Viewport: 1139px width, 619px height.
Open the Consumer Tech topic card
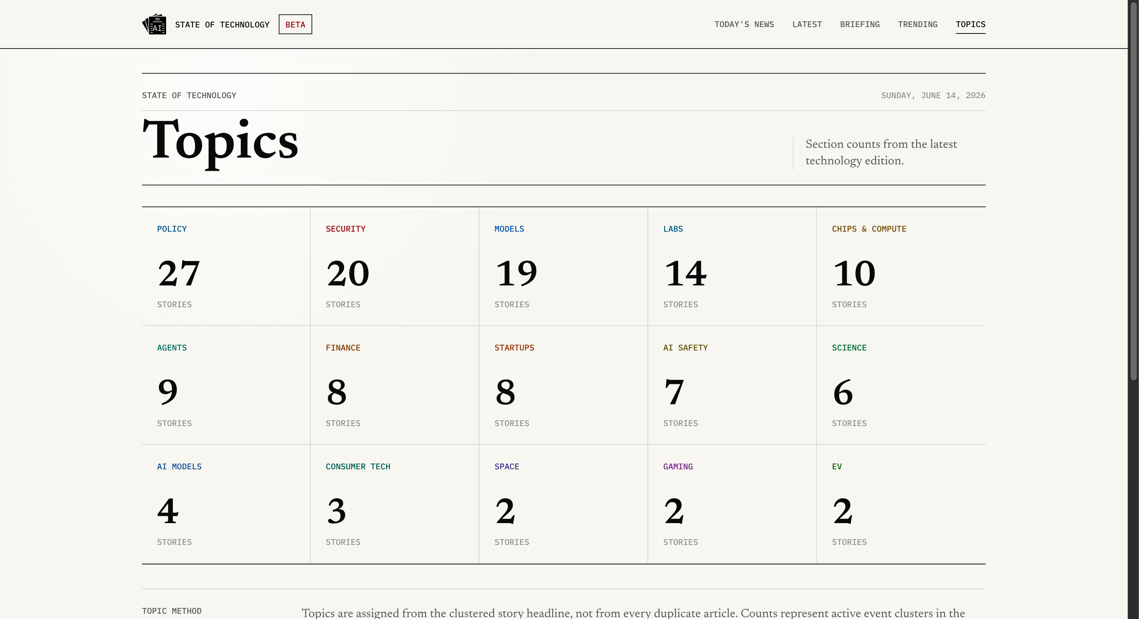(394, 504)
